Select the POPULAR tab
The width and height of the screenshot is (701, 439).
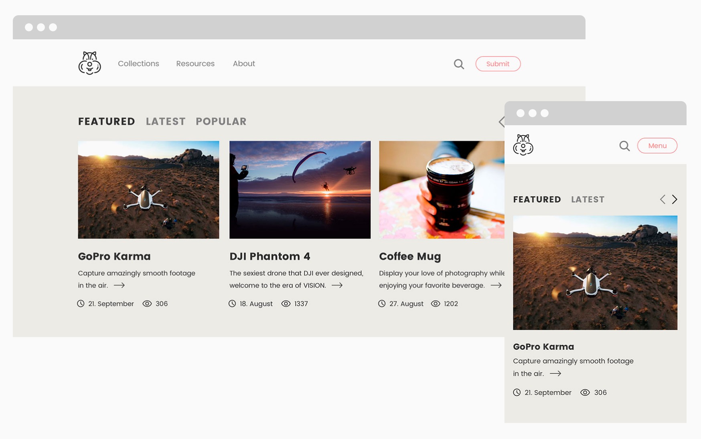coord(221,121)
